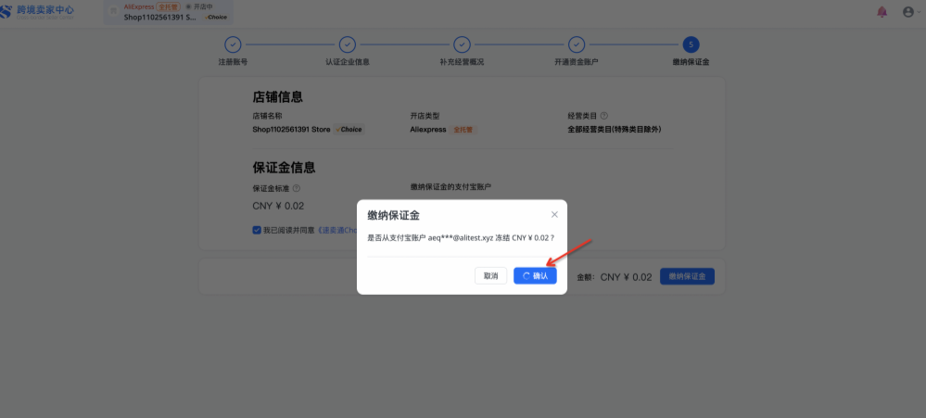Click CNY ¥ 0.02 under 保证金标准
Viewport: 926px width, 418px height.
tap(278, 206)
